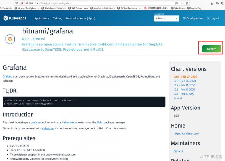Click the Kubernetes 1.12+ prerequisite item
The height and width of the screenshot is (161, 225).
[19, 146]
